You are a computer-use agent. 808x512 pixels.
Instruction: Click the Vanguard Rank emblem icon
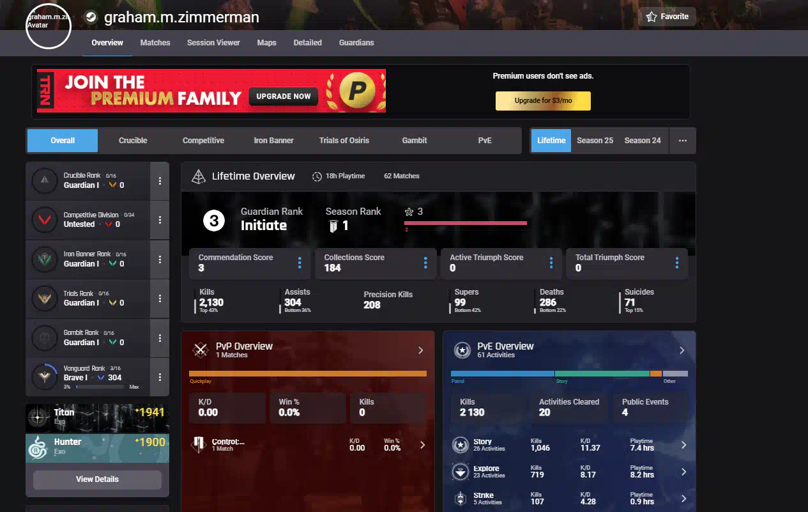(x=45, y=376)
